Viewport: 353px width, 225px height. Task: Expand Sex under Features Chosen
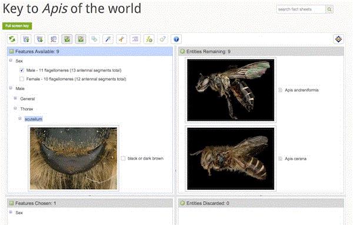(x=11, y=212)
